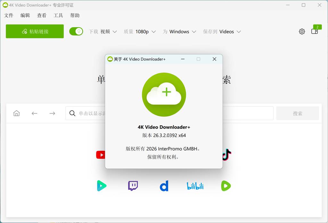Click the magnifier icon in search field
Viewport: 328px width, 223px height.
click(x=72, y=113)
